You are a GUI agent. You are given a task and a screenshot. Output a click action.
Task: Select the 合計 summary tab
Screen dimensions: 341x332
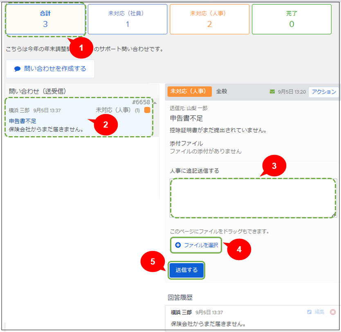[x=45, y=19]
